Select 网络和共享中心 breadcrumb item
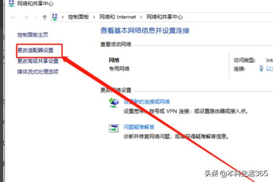Image resolution: width=273 pixels, height=182 pixels. tap(165, 17)
